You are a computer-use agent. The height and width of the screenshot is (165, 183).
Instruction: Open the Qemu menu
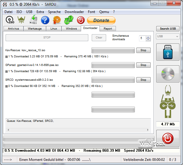coord(104,12)
